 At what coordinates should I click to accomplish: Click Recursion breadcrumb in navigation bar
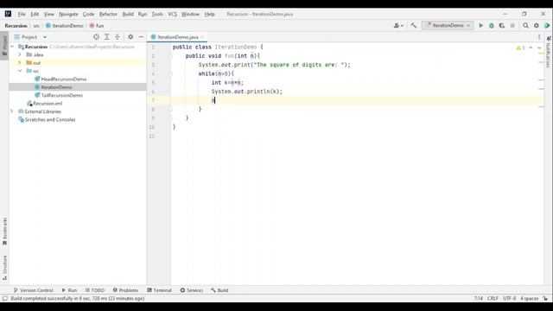click(x=16, y=26)
